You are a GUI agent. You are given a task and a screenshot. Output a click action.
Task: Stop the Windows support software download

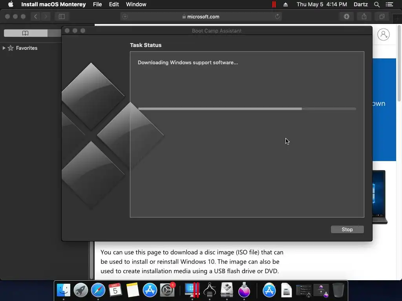[347, 229]
